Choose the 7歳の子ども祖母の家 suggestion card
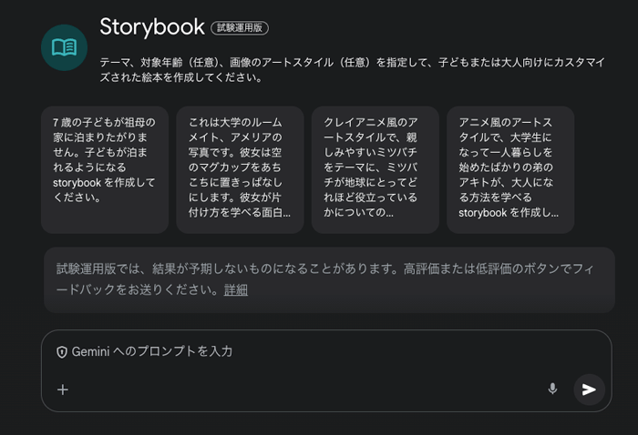 [x=105, y=170]
